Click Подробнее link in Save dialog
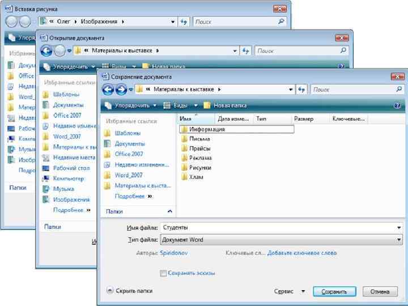Viewport: 408px width, 306px height. 133,196
